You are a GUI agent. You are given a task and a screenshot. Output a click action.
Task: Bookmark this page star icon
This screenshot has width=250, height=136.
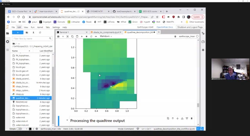click(x=157, y=17)
